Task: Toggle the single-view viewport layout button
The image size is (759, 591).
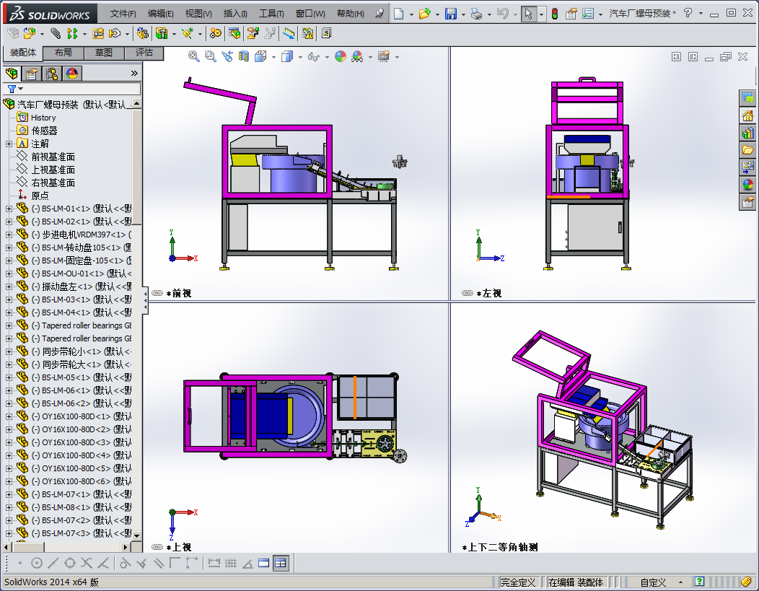Action: (264, 563)
